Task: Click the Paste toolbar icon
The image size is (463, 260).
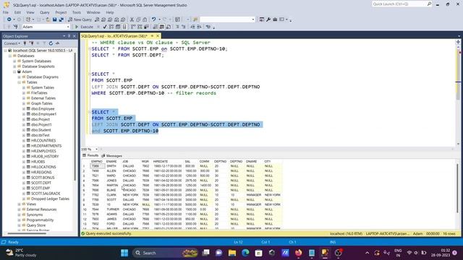Action: [x=145, y=19]
